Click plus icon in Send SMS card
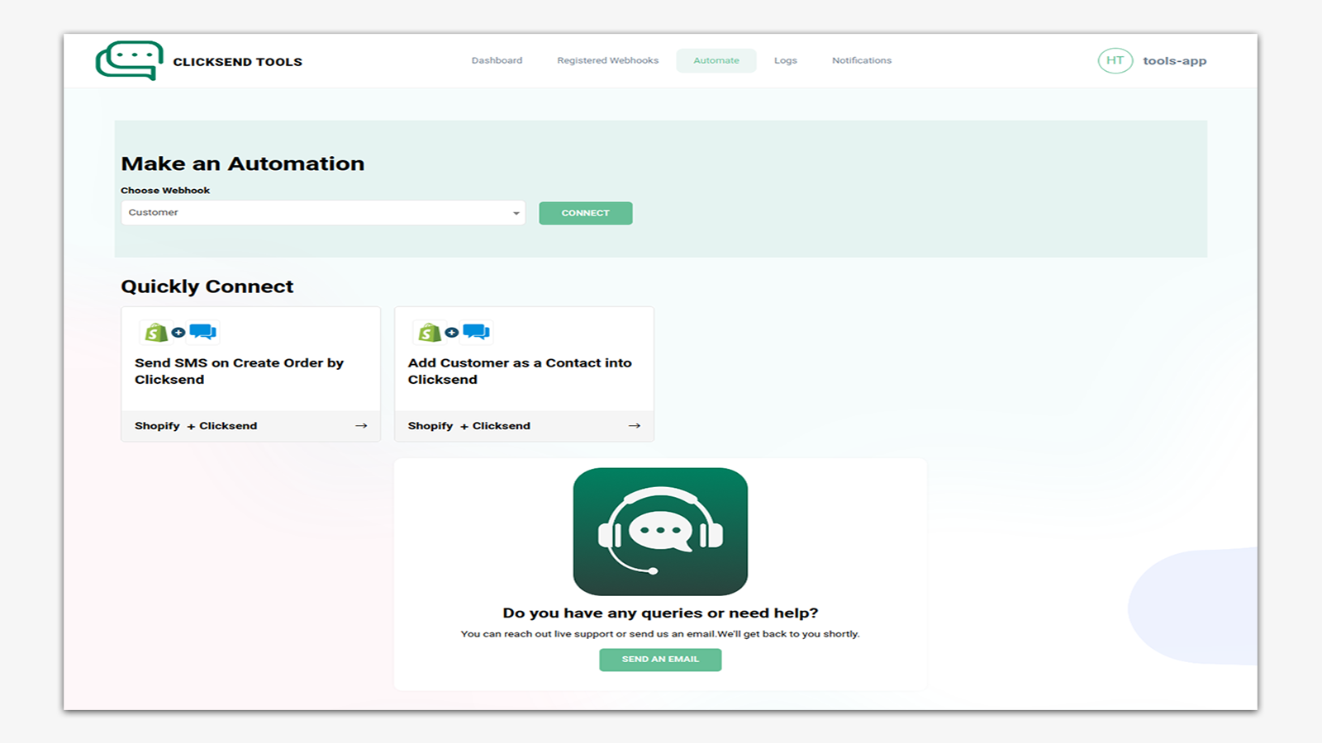Screen dimensions: 1322x743 [178, 333]
